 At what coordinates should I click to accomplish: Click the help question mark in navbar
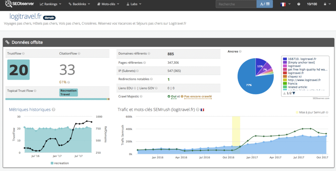click(299, 4)
